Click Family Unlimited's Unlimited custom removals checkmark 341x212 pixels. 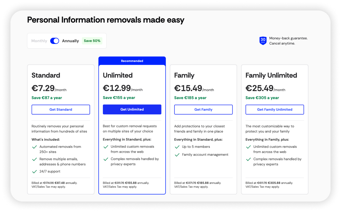(248, 147)
